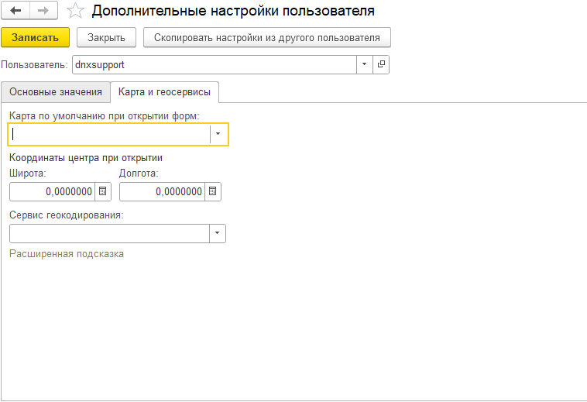Select the Карта и геосервисы tab
The width and height of the screenshot is (587, 402).
(164, 92)
